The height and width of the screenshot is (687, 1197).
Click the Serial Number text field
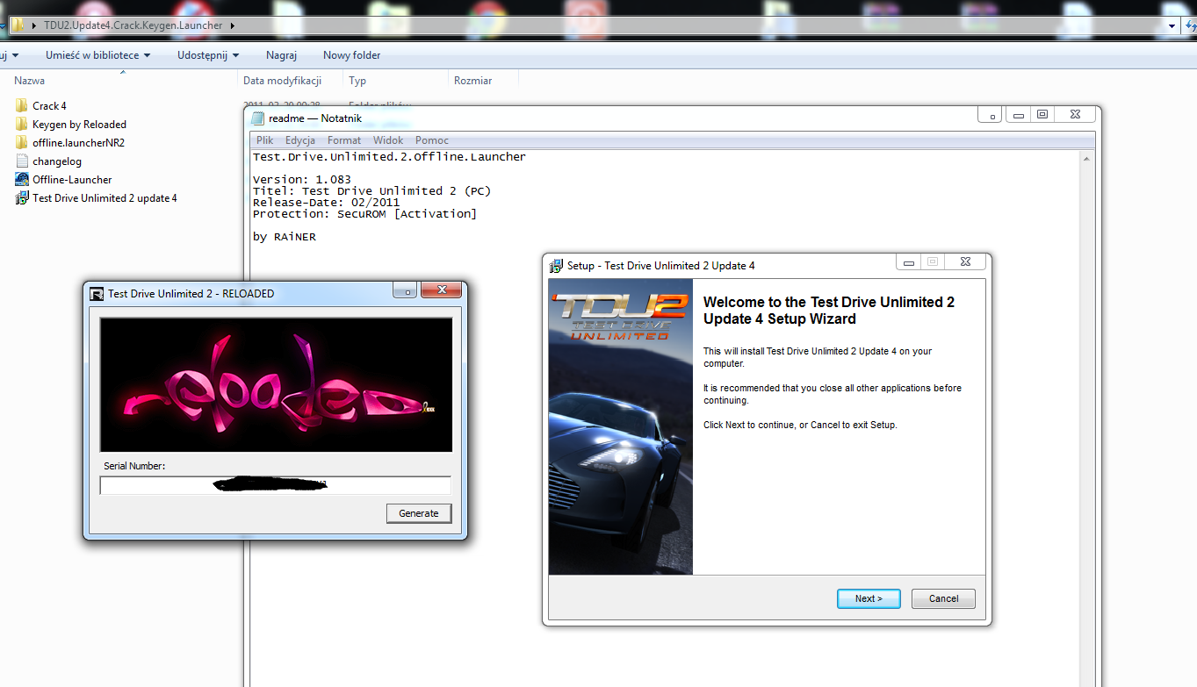276,485
